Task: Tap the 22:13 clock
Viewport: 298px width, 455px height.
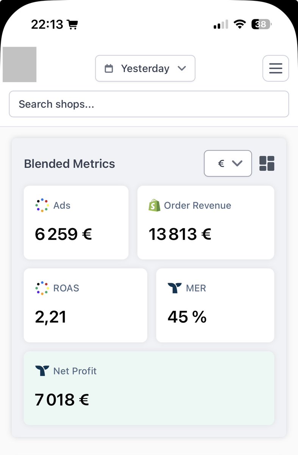Action: (x=47, y=25)
